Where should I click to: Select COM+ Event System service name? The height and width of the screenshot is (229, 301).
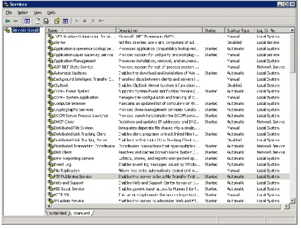tap(71, 91)
